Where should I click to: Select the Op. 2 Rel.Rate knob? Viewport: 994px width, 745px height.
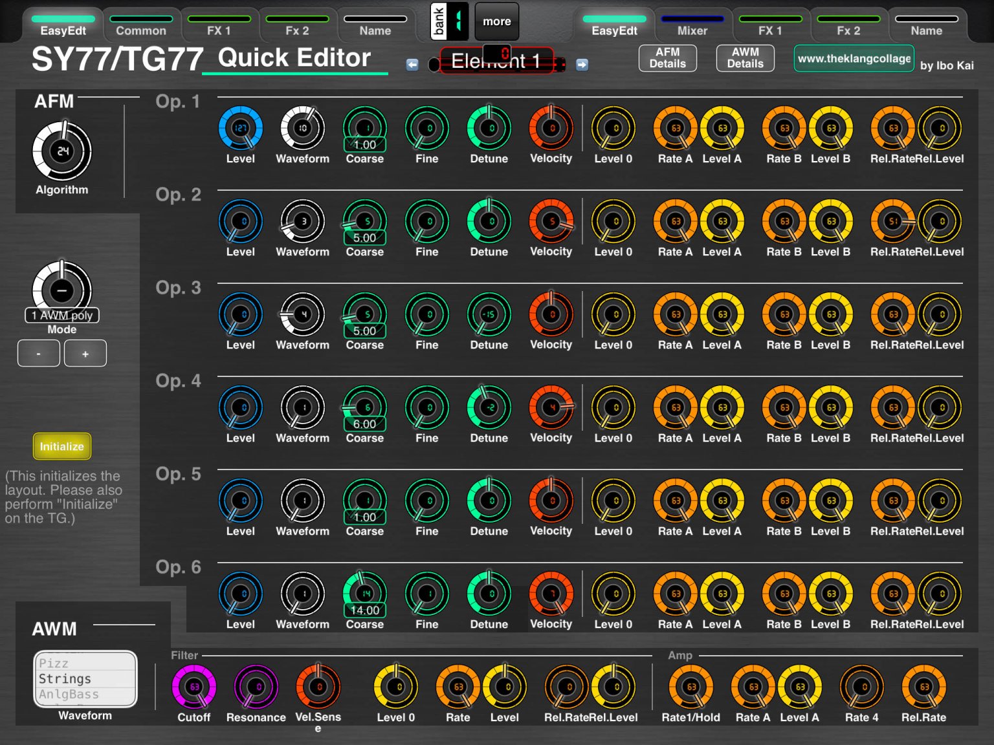[x=893, y=221]
